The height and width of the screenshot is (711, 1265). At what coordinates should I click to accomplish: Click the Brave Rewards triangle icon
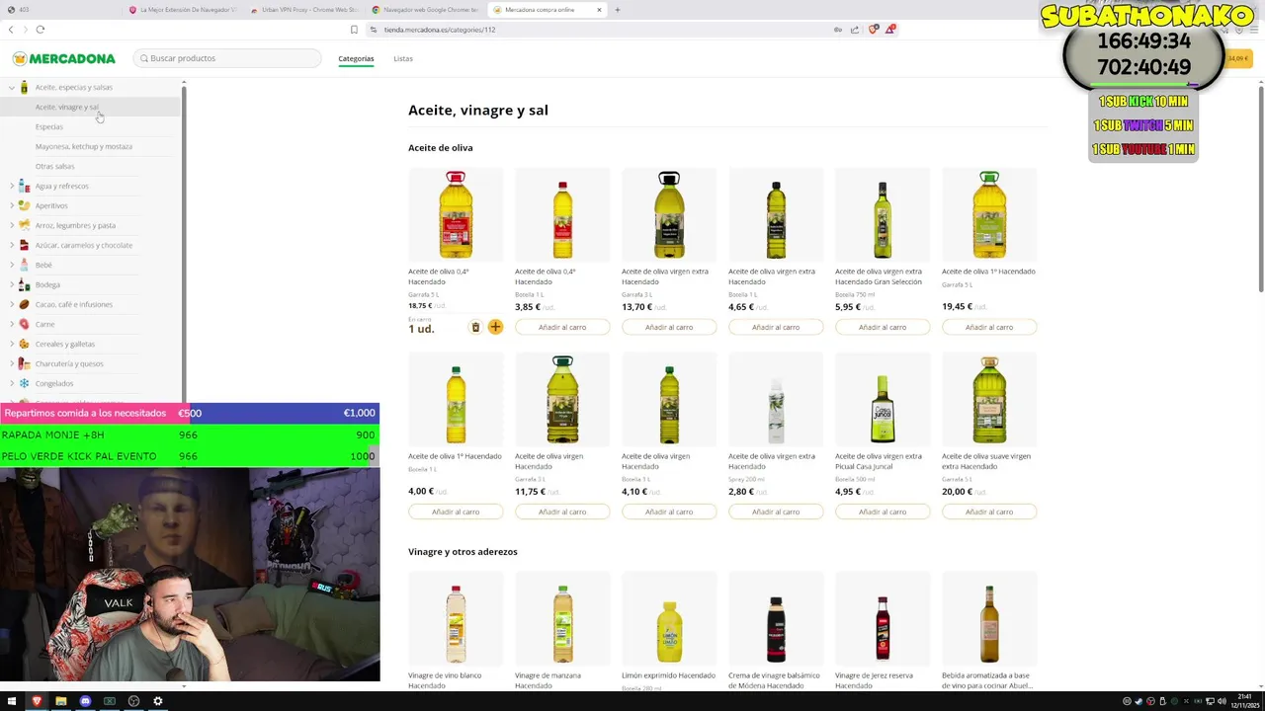889,30
